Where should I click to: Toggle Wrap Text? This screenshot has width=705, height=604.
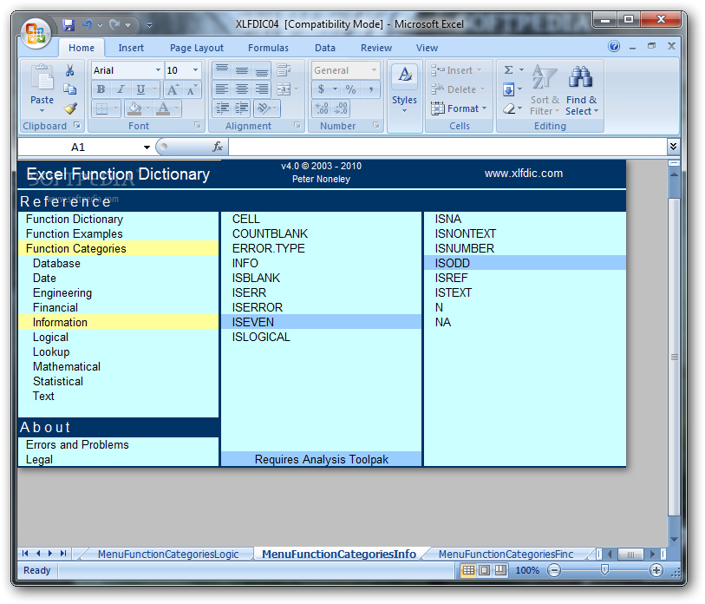tap(284, 70)
